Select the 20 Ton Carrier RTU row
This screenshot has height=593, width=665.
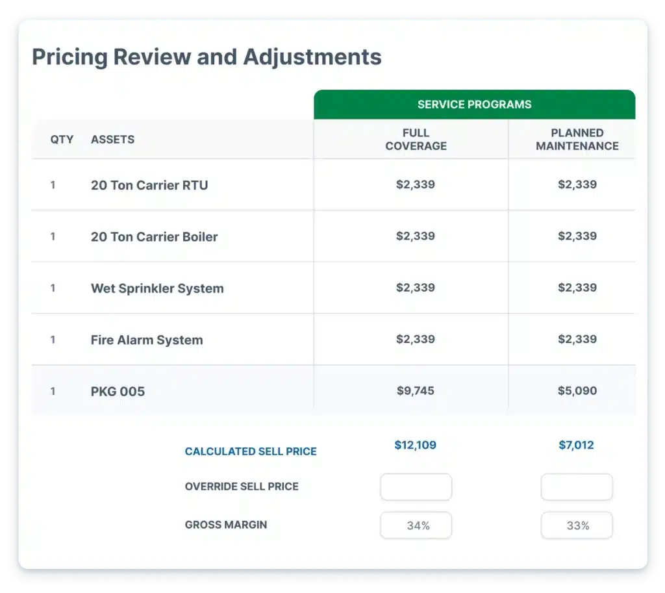point(149,185)
